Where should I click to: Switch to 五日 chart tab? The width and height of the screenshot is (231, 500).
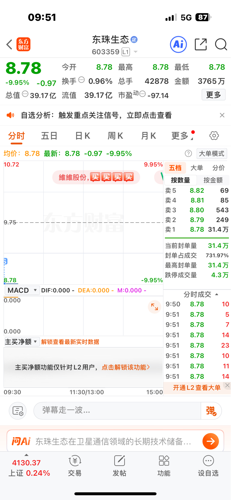[49, 136]
